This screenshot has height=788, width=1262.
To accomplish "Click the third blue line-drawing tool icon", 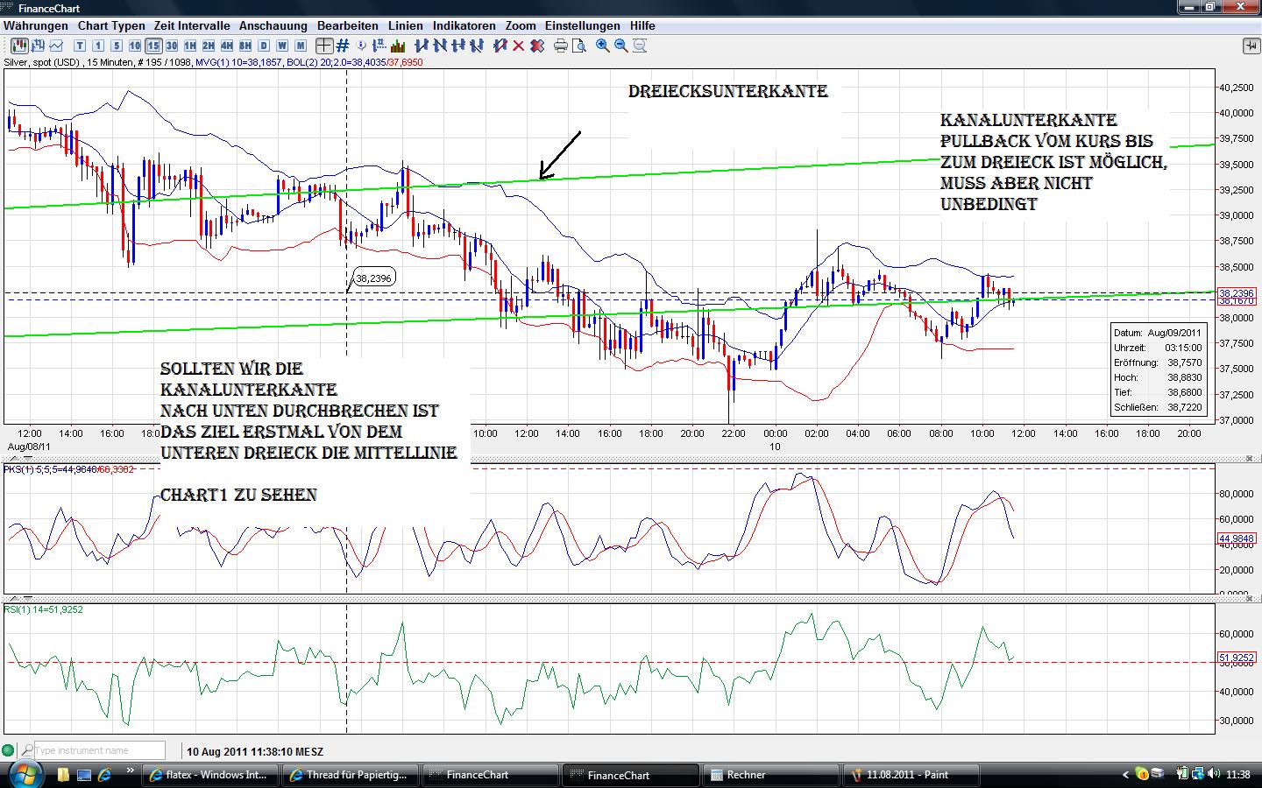I will (x=459, y=46).
